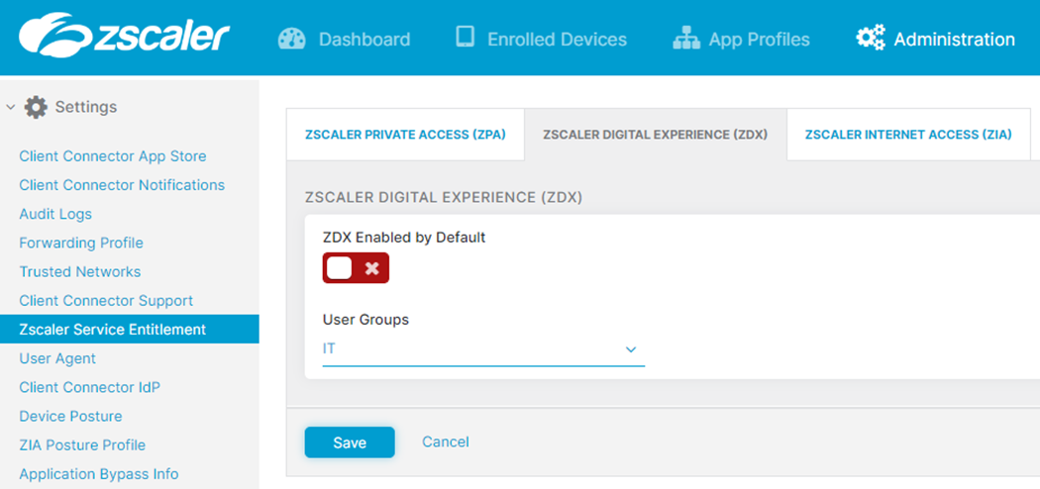This screenshot has height=489, width=1040.
Task: Switch to Zscaler Private Access (ZPA) tab
Action: click(x=405, y=135)
